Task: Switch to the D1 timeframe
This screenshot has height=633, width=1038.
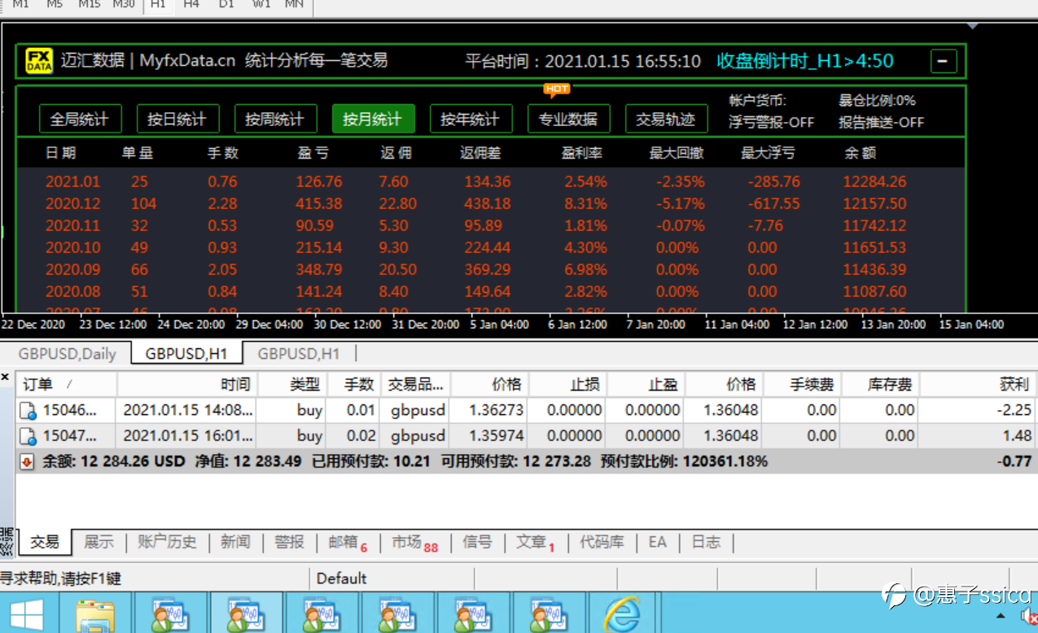Action: tap(226, 5)
